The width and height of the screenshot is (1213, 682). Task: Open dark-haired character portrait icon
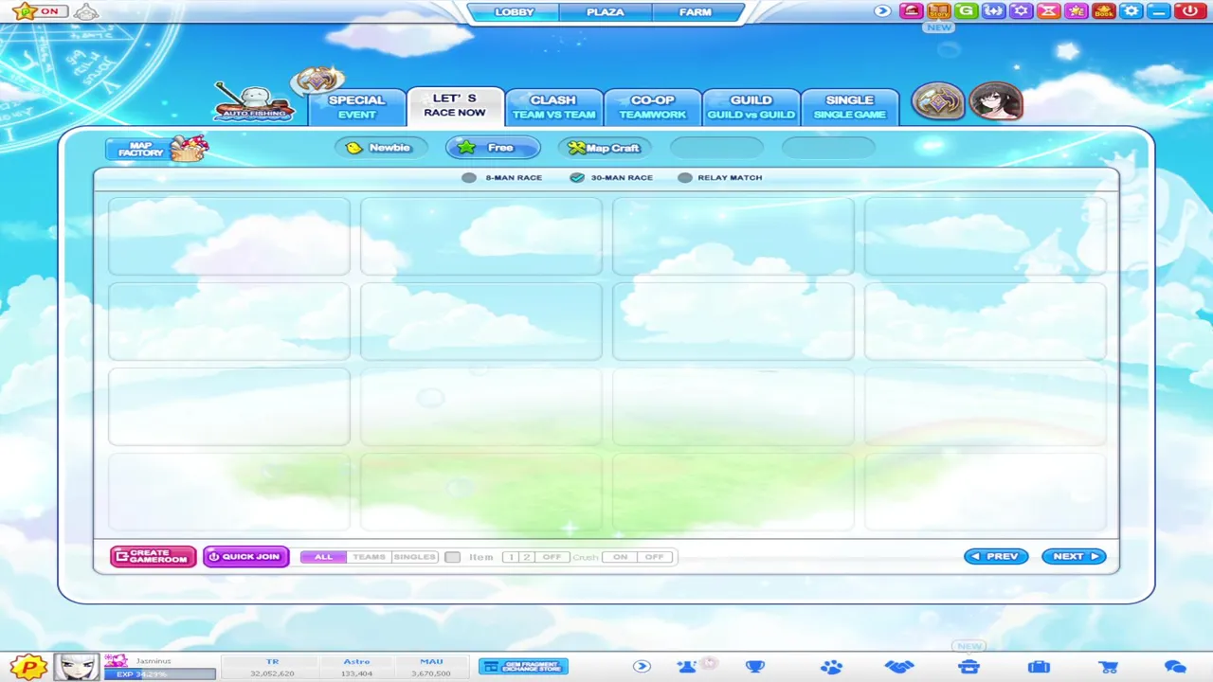[995, 102]
